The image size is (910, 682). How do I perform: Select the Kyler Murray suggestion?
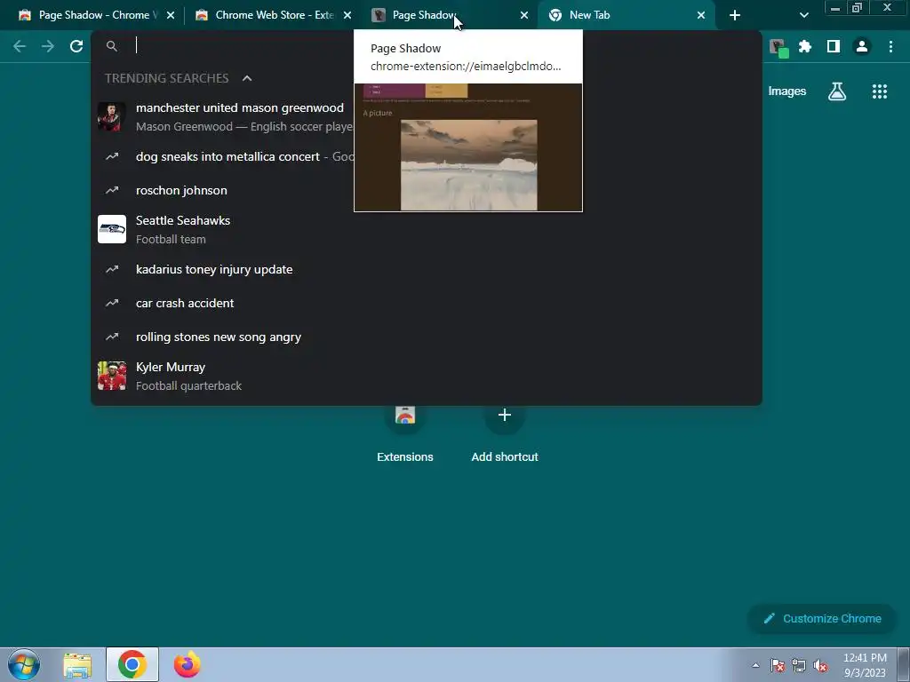tap(426, 376)
